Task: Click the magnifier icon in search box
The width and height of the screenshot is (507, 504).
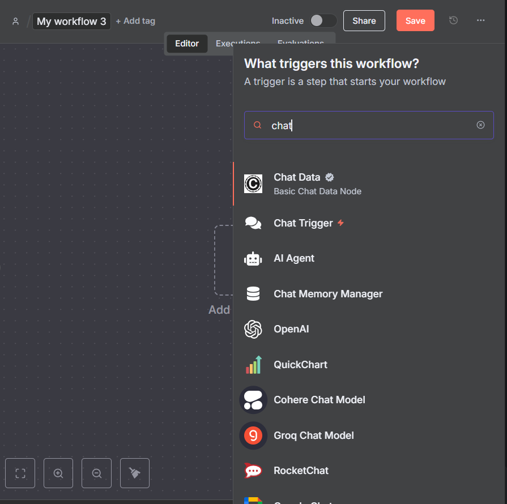Action: pos(257,125)
